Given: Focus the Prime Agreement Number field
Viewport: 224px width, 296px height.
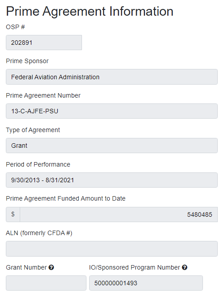Looking at the screenshot, I should click(112, 111).
